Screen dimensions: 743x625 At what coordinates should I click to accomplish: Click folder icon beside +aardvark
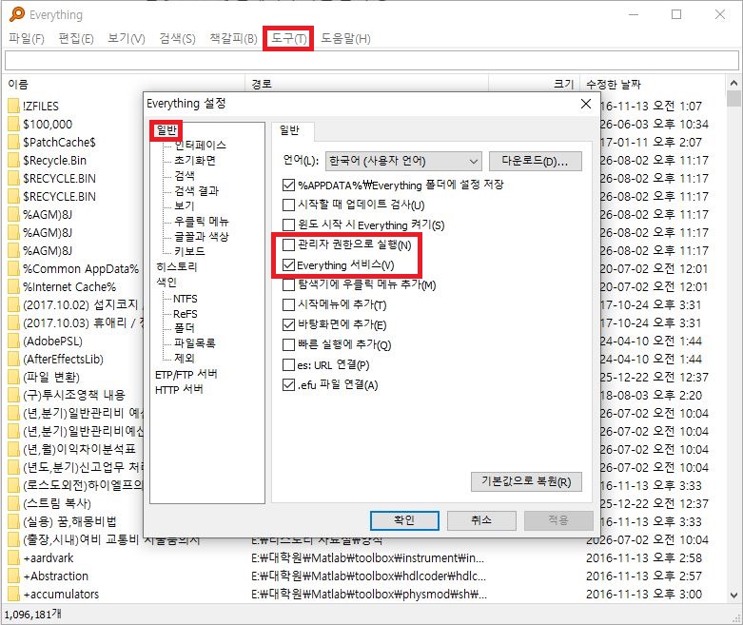pos(13,557)
